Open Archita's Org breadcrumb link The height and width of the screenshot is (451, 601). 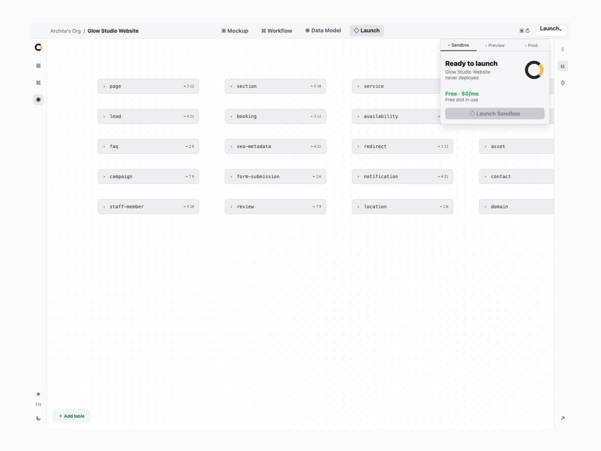[65, 31]
